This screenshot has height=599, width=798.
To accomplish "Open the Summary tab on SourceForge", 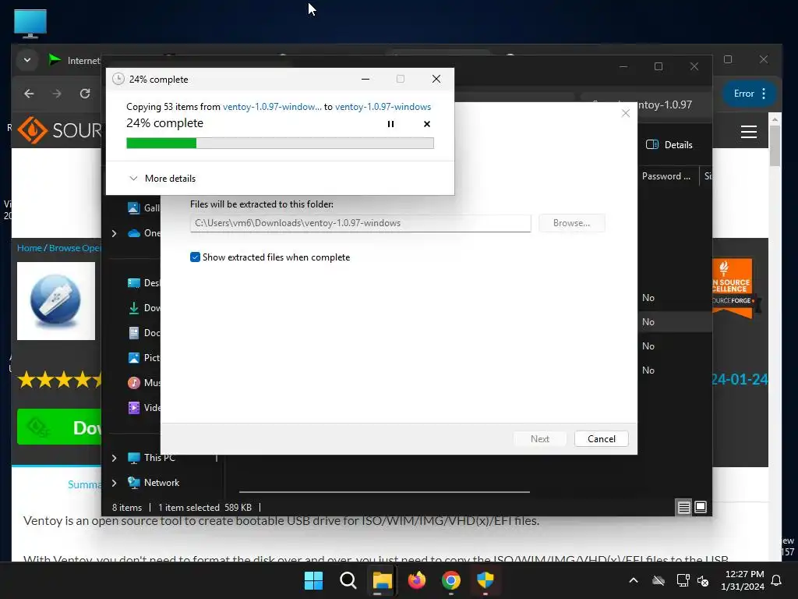I will coord(84,484).
